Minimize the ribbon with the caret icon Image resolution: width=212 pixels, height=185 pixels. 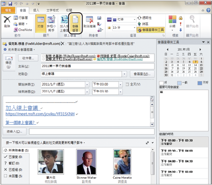point(203,10)
